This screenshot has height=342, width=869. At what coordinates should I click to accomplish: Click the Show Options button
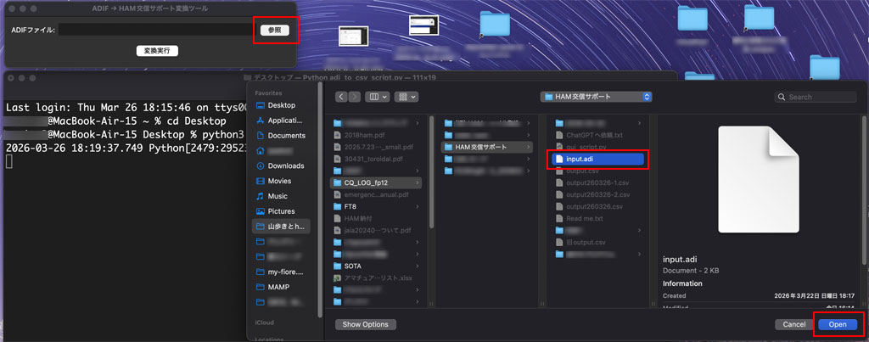pyautogui.click(x=366, y=324)
